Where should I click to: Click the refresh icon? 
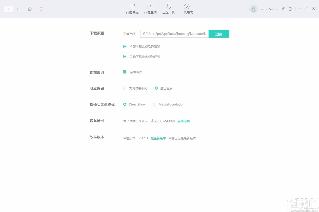point(41,9)
